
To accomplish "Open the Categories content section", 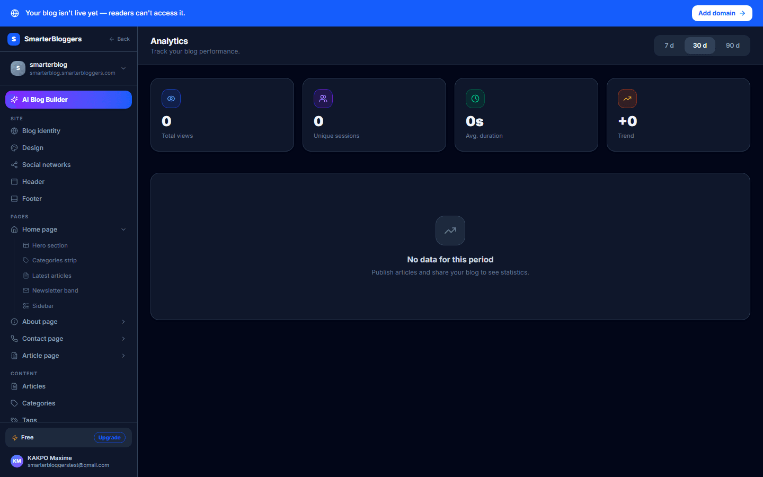I will (68, 403).
